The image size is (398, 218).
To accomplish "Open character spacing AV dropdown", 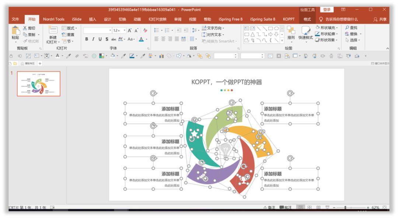I will [121, 39].
